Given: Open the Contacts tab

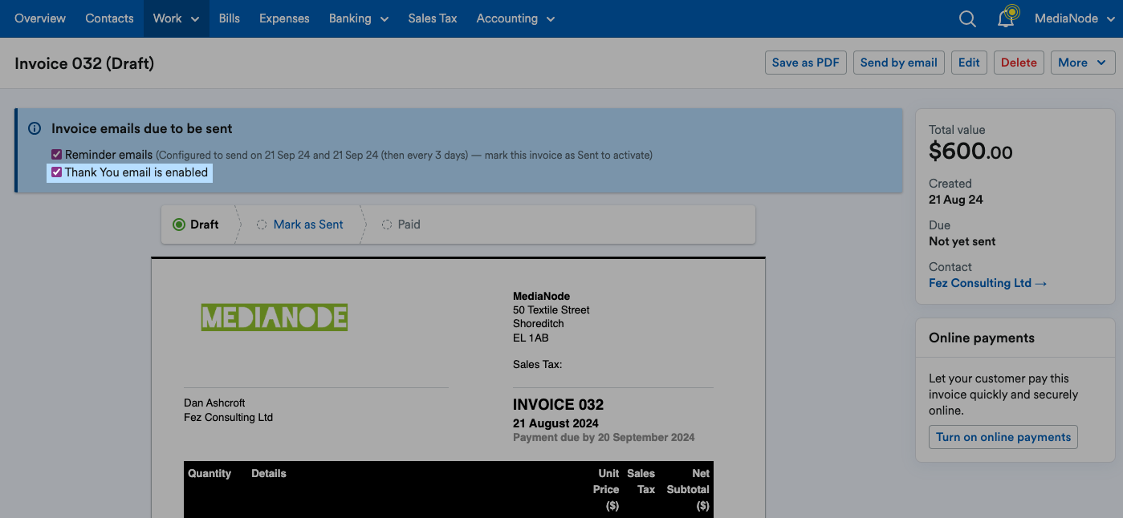Looking at the screenshot, I should tap(109, 18).
